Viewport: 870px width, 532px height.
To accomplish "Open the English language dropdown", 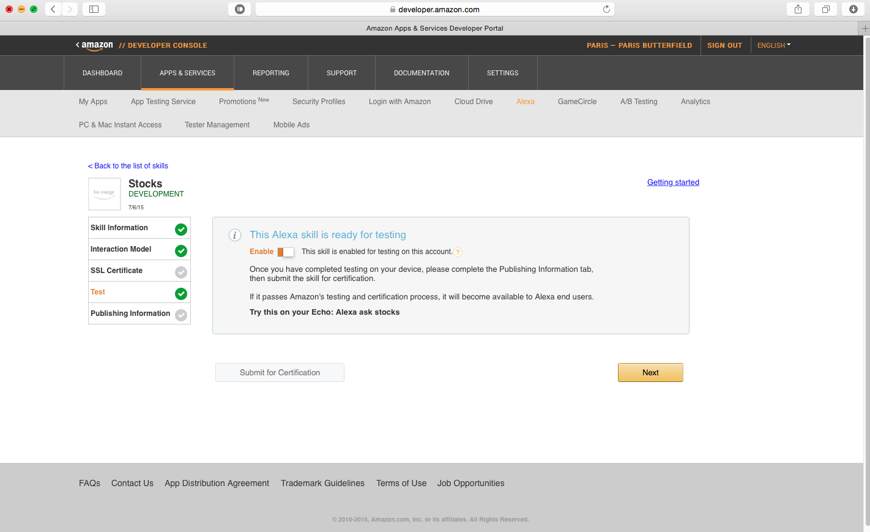I will [x=774, y=45].
